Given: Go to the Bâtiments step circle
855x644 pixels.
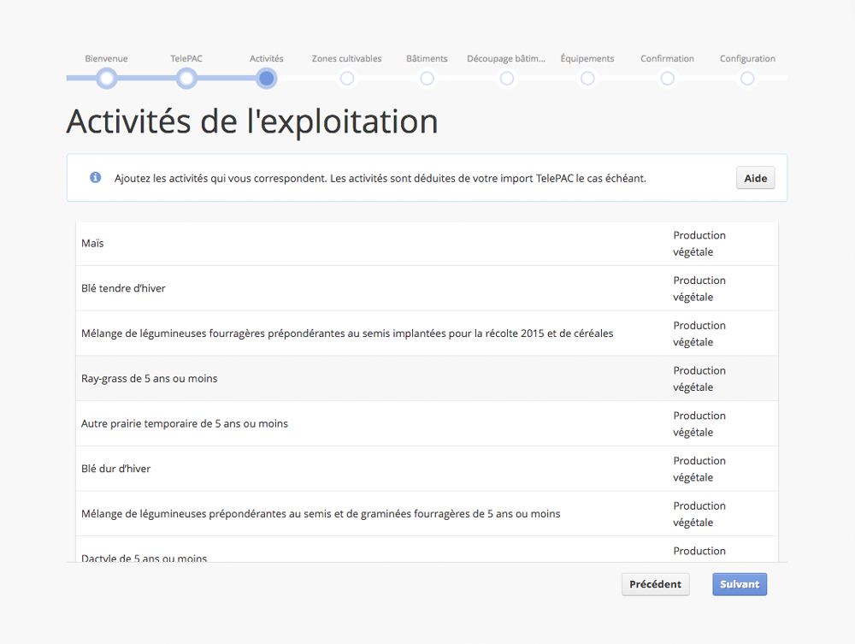Looking at the screenshot, I should (427, 79).
